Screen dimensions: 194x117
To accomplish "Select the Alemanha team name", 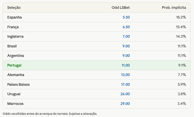I will (x=16, y=75).
